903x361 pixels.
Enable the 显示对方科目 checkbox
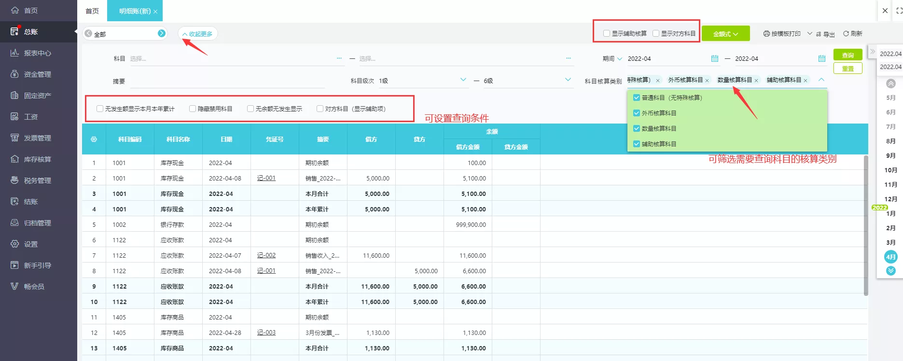coord(656,33)
